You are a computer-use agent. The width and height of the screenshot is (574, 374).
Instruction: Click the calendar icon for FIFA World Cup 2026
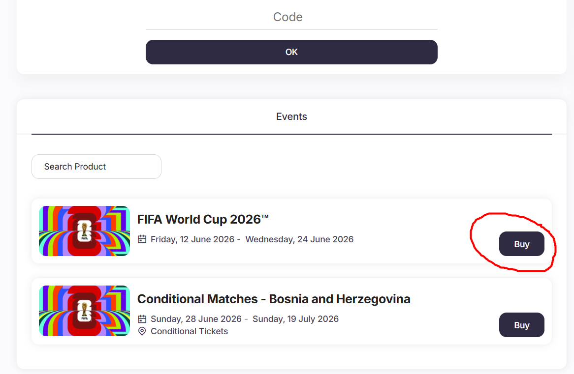142,239
